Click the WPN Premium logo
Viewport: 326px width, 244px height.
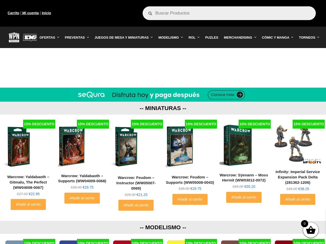pos(14,37)
